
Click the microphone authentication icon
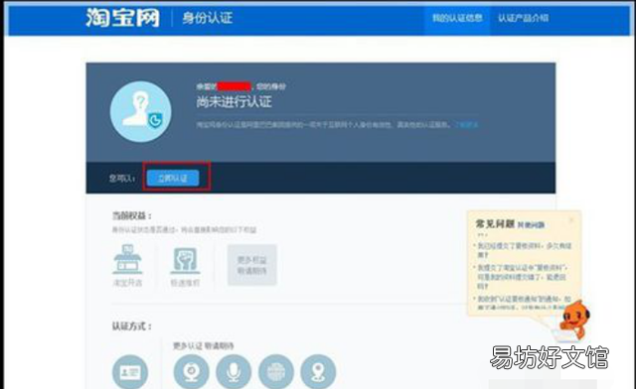[234, 371]
